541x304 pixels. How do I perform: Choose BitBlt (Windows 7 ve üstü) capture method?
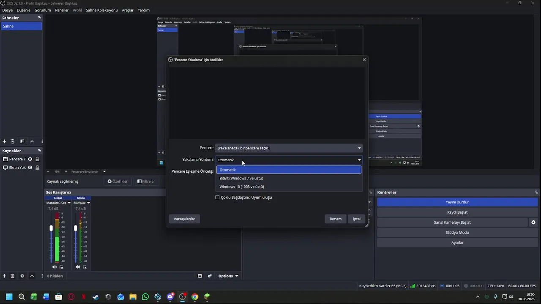[x=289, y=178]
